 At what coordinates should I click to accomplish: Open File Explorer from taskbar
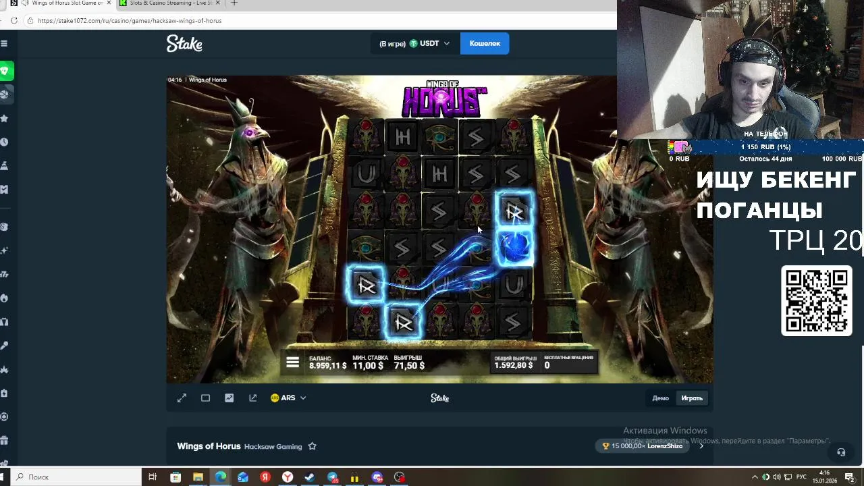198,477
